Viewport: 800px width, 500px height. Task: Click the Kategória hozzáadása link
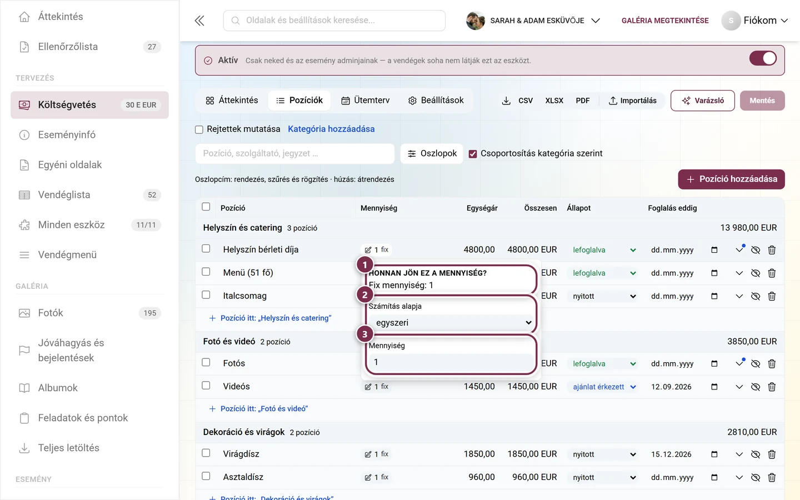(x=331, y=129)
